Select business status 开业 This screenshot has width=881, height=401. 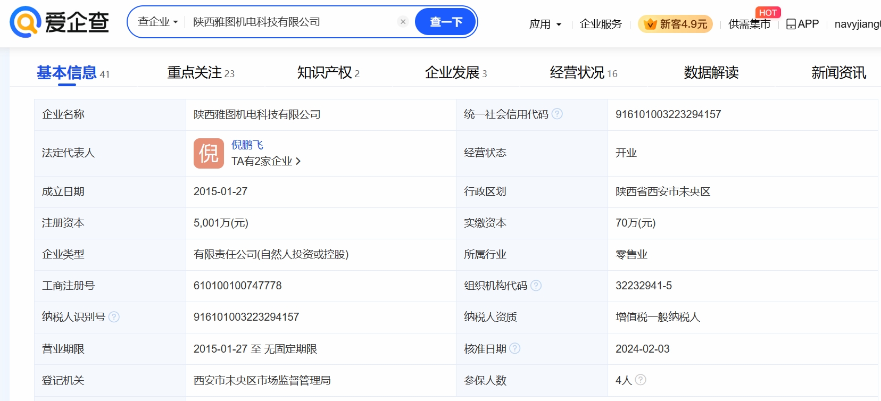click(x=626, y=153)
